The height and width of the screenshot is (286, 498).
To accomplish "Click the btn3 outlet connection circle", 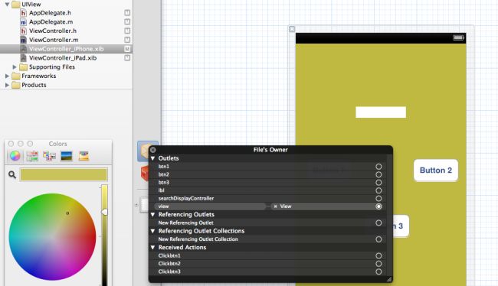I will coord(378,182).
